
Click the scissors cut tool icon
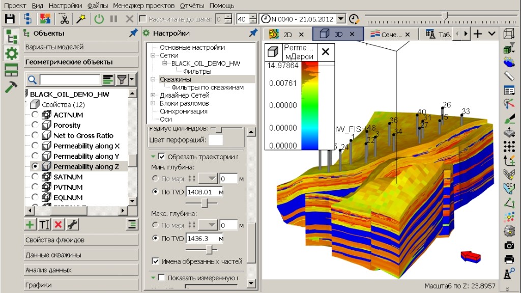(64, 19)
